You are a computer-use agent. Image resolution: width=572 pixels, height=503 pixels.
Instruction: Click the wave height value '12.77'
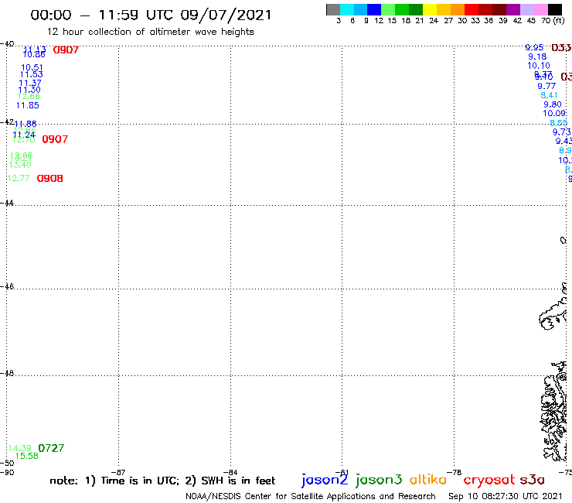[19, 178]
